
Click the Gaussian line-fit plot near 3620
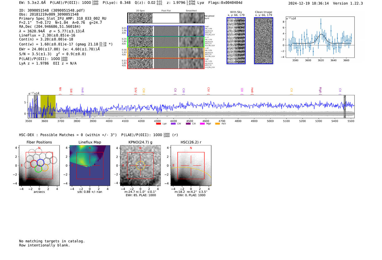point(320,37)
